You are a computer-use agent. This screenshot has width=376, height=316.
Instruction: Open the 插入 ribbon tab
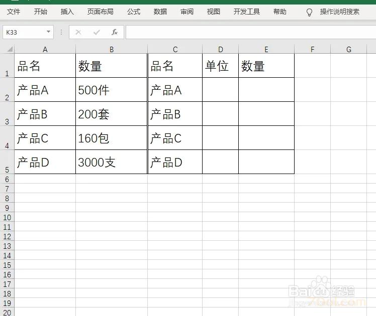click(67, 12)
